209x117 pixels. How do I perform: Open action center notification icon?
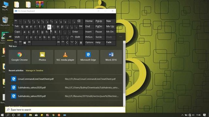pos(204,115)
